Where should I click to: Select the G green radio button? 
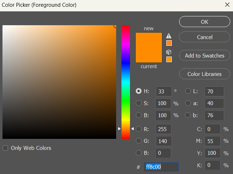tap(139, 141)
